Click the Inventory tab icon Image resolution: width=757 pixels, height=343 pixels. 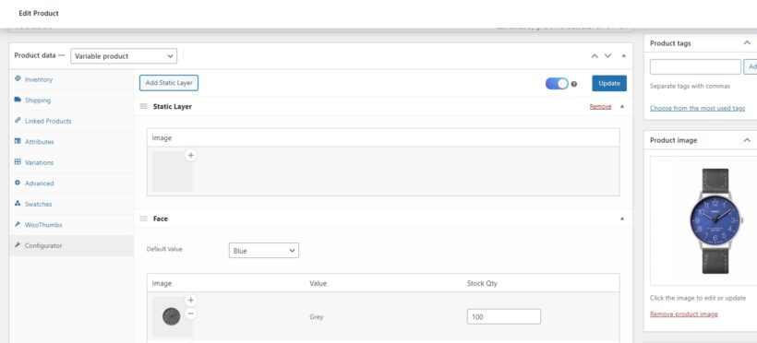pos(18,78)
